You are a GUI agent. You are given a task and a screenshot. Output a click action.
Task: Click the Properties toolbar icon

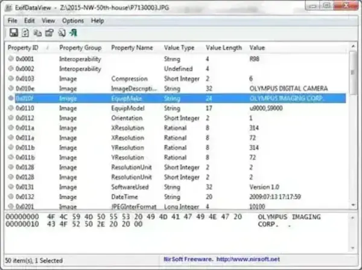point(49,33)
